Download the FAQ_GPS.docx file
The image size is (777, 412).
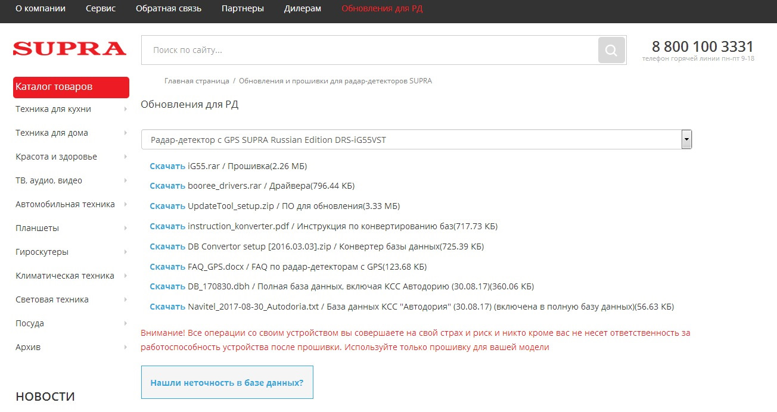tap(167, 267)
